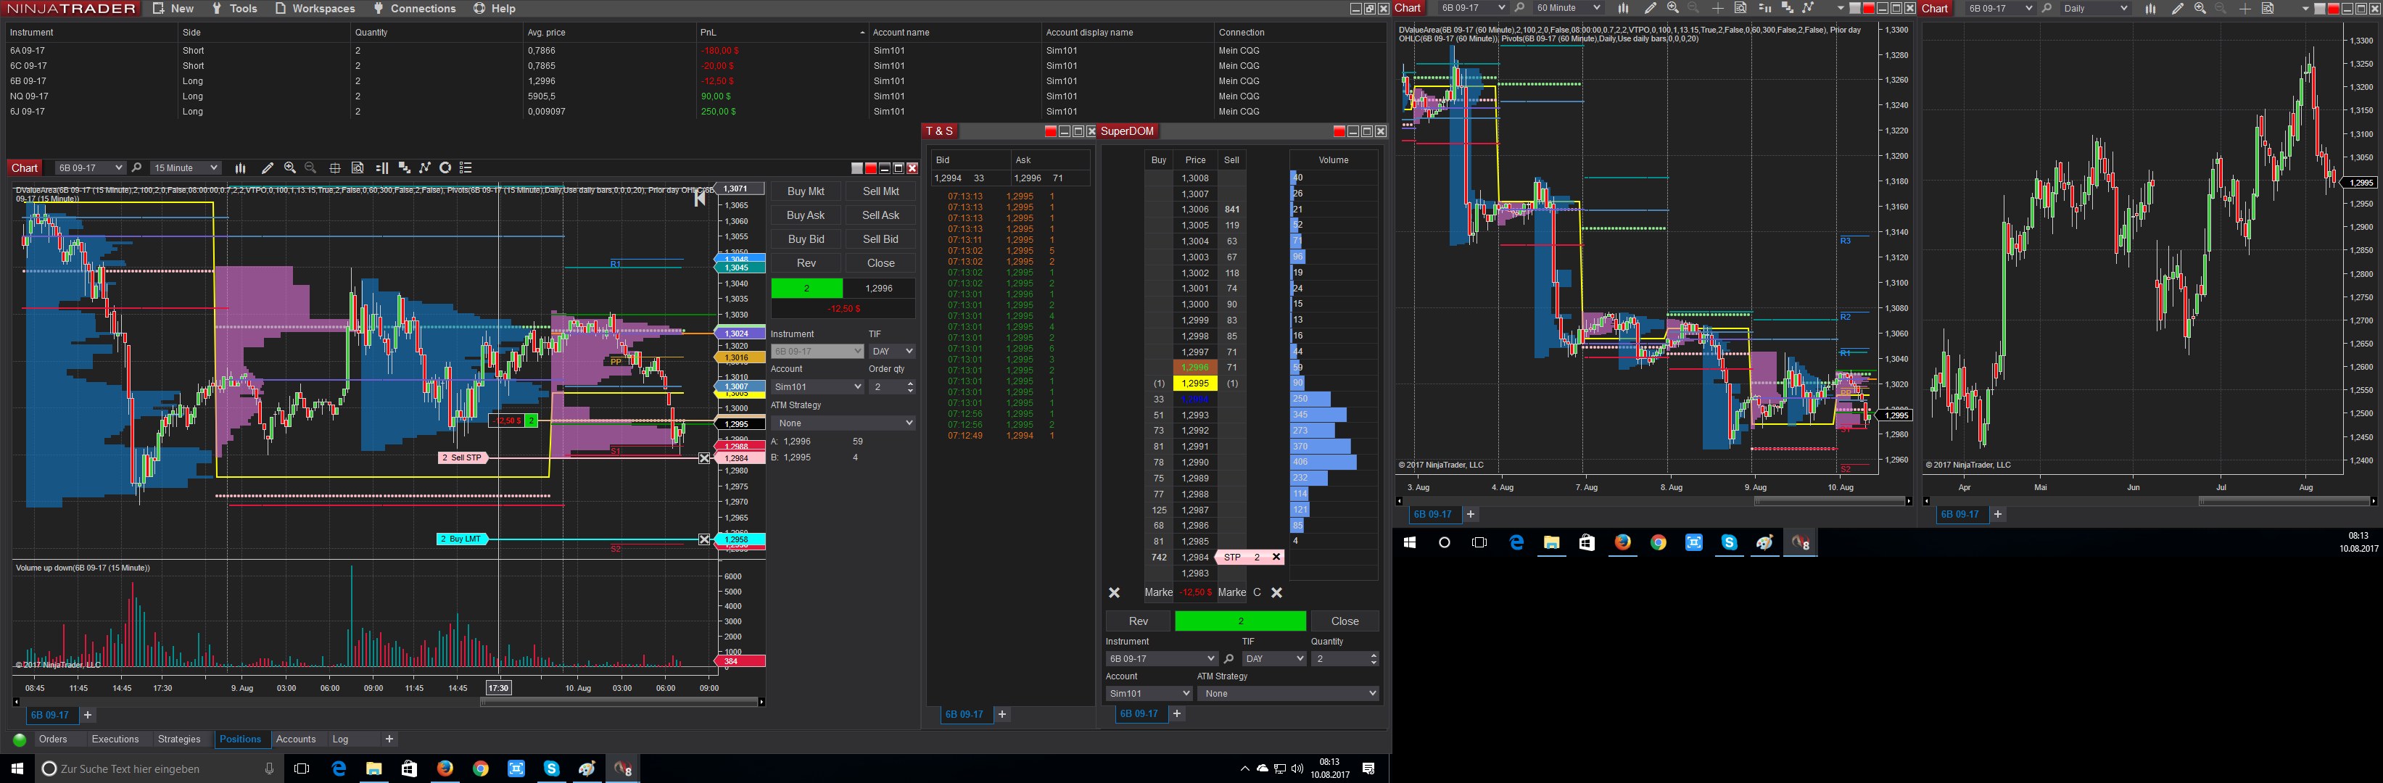Open bar type options in Daily chart

[x=2150, y=8]
